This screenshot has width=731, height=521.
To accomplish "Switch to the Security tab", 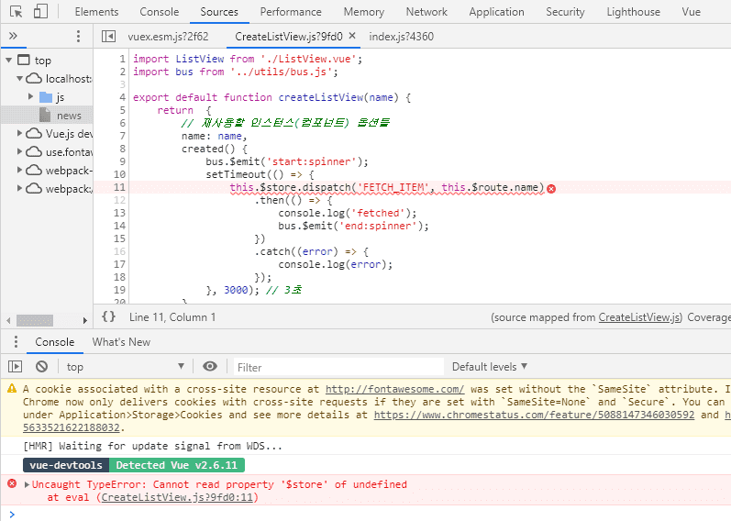I will coord(565,12).
